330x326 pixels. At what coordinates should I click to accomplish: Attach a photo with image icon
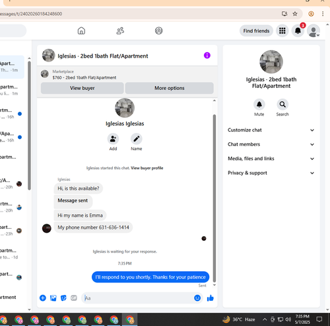[x=53, y=298]
